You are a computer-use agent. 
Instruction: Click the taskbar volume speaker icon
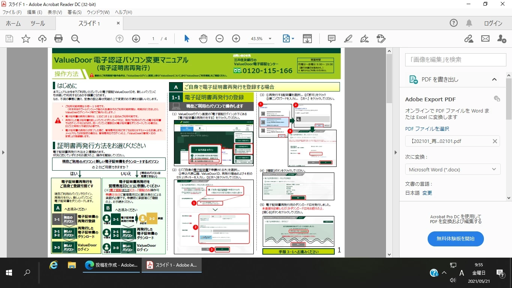pyautogui.click(x=452, y=280)
